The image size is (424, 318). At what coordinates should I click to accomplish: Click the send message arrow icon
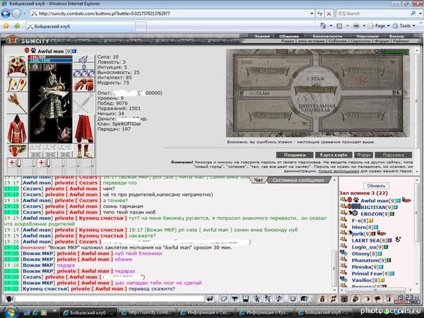tap(209, 299)
